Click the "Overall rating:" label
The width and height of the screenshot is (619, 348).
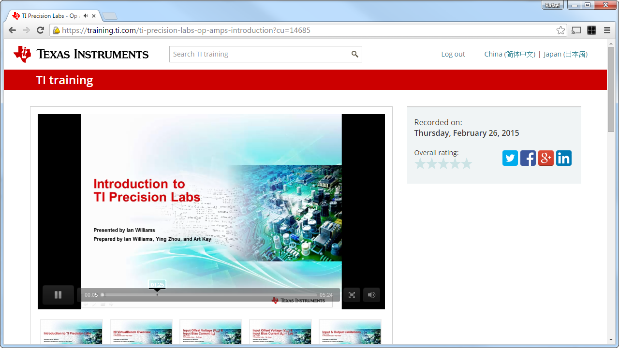tap(437, 153)
